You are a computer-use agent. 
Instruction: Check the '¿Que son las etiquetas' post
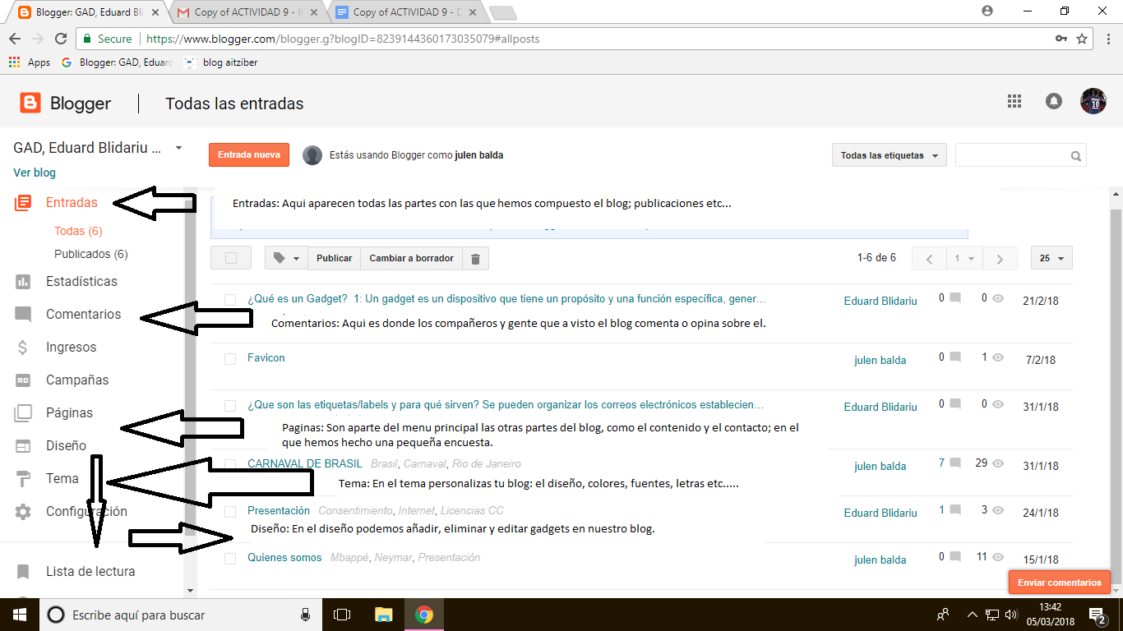click(x=230, y=406)
